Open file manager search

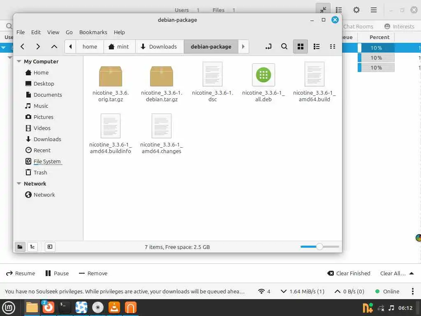tap(284, 46)
